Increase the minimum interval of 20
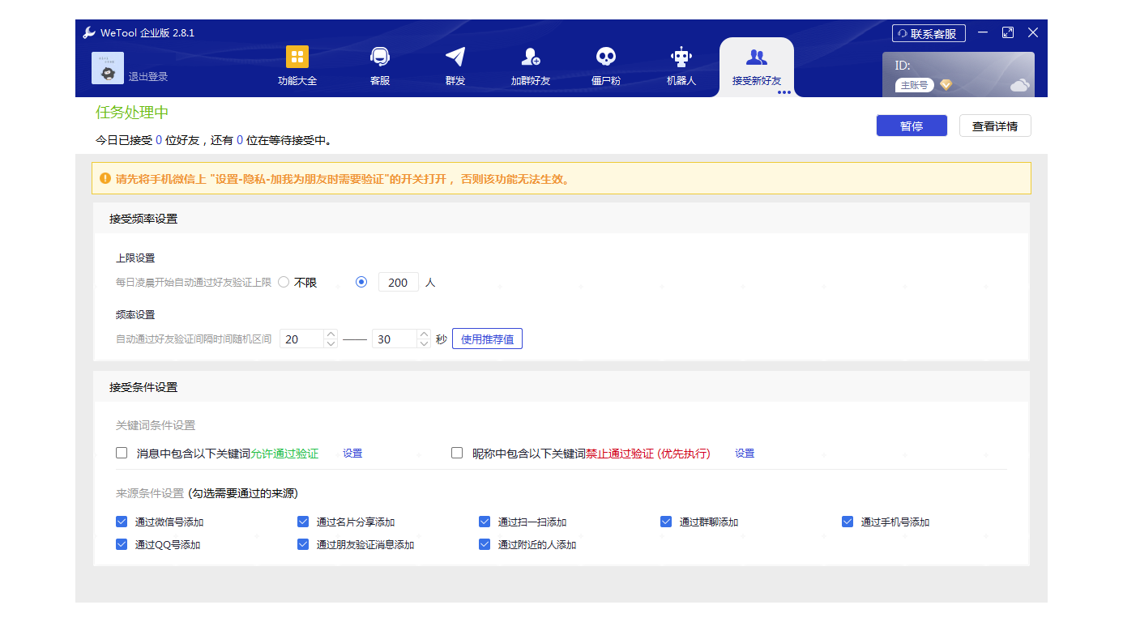This screenshot has width=1123, height=622. pyautogui.click(x=331, y=334)
